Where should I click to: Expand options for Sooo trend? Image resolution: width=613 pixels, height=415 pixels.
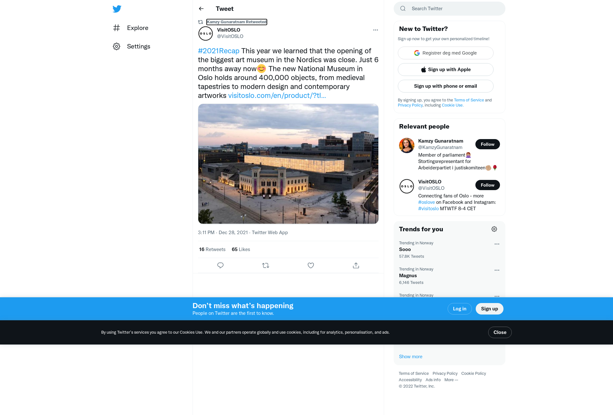[x=497, y=244]
